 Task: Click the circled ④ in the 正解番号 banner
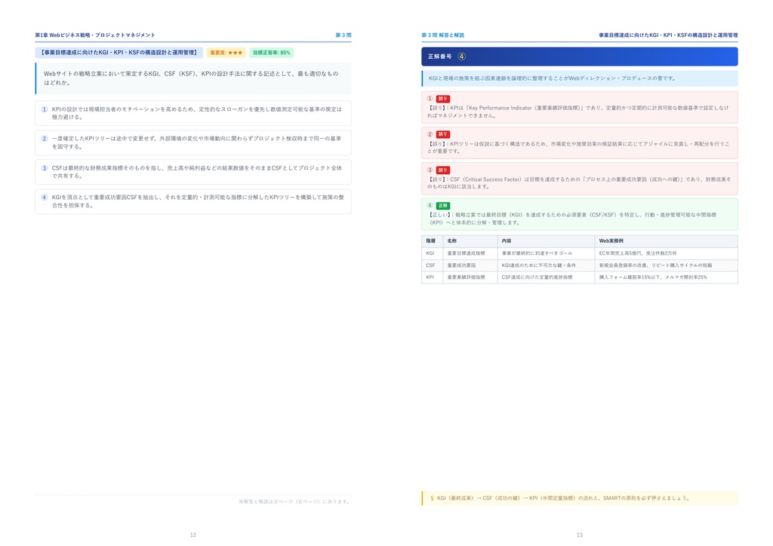[x=461, y=57]
